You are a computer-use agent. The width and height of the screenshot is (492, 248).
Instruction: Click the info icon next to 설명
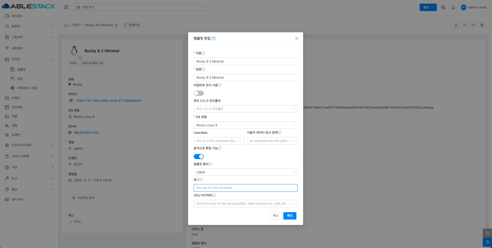coord(203,69)
